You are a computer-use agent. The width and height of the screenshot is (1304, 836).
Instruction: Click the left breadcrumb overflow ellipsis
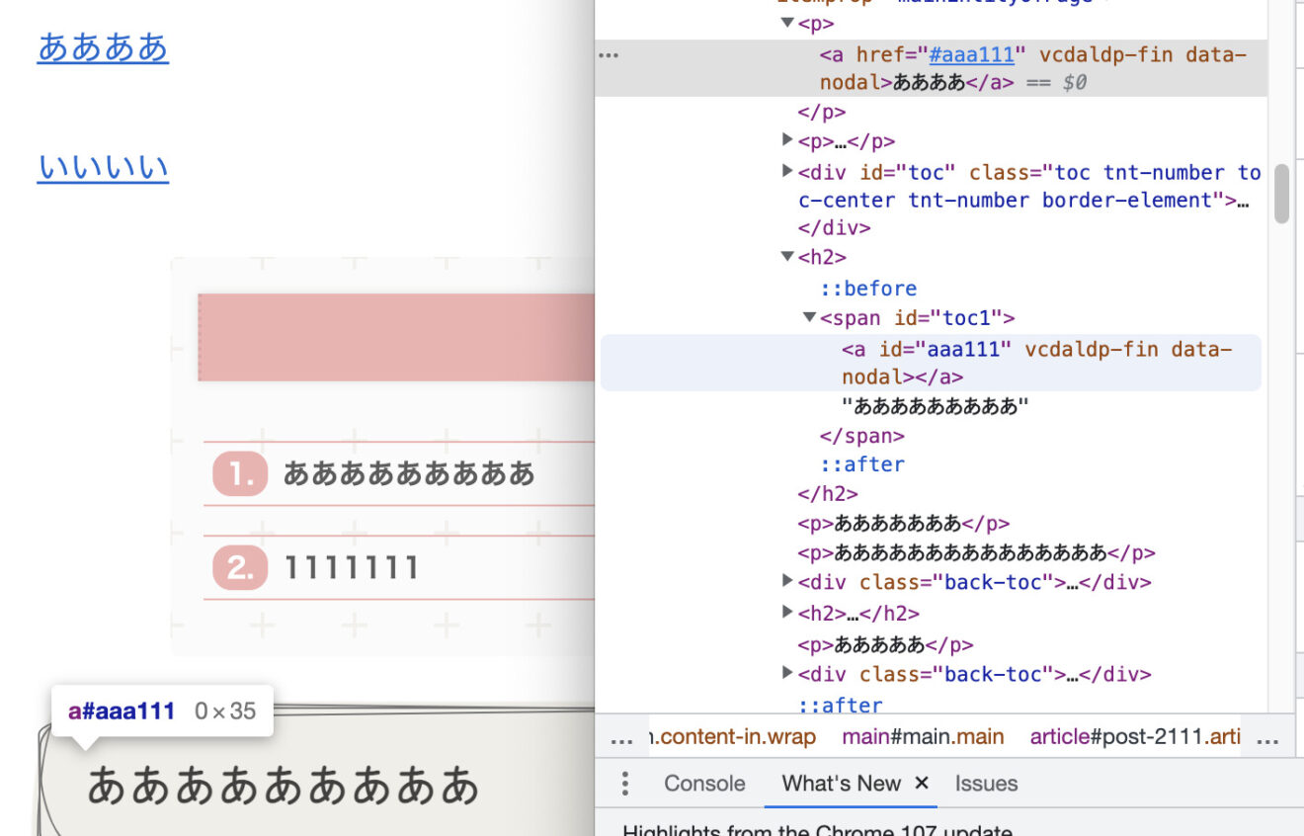tap(622, 736)
